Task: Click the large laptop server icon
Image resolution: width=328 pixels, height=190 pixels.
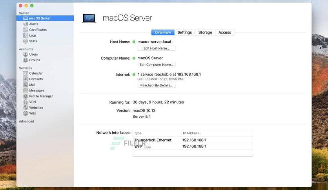Action: coord(89,18)
